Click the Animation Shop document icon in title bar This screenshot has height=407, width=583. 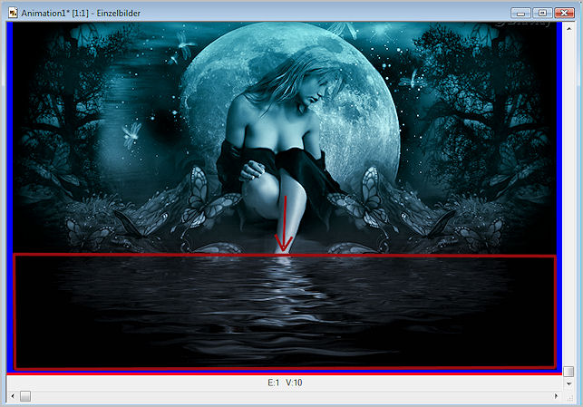point(13,13)
